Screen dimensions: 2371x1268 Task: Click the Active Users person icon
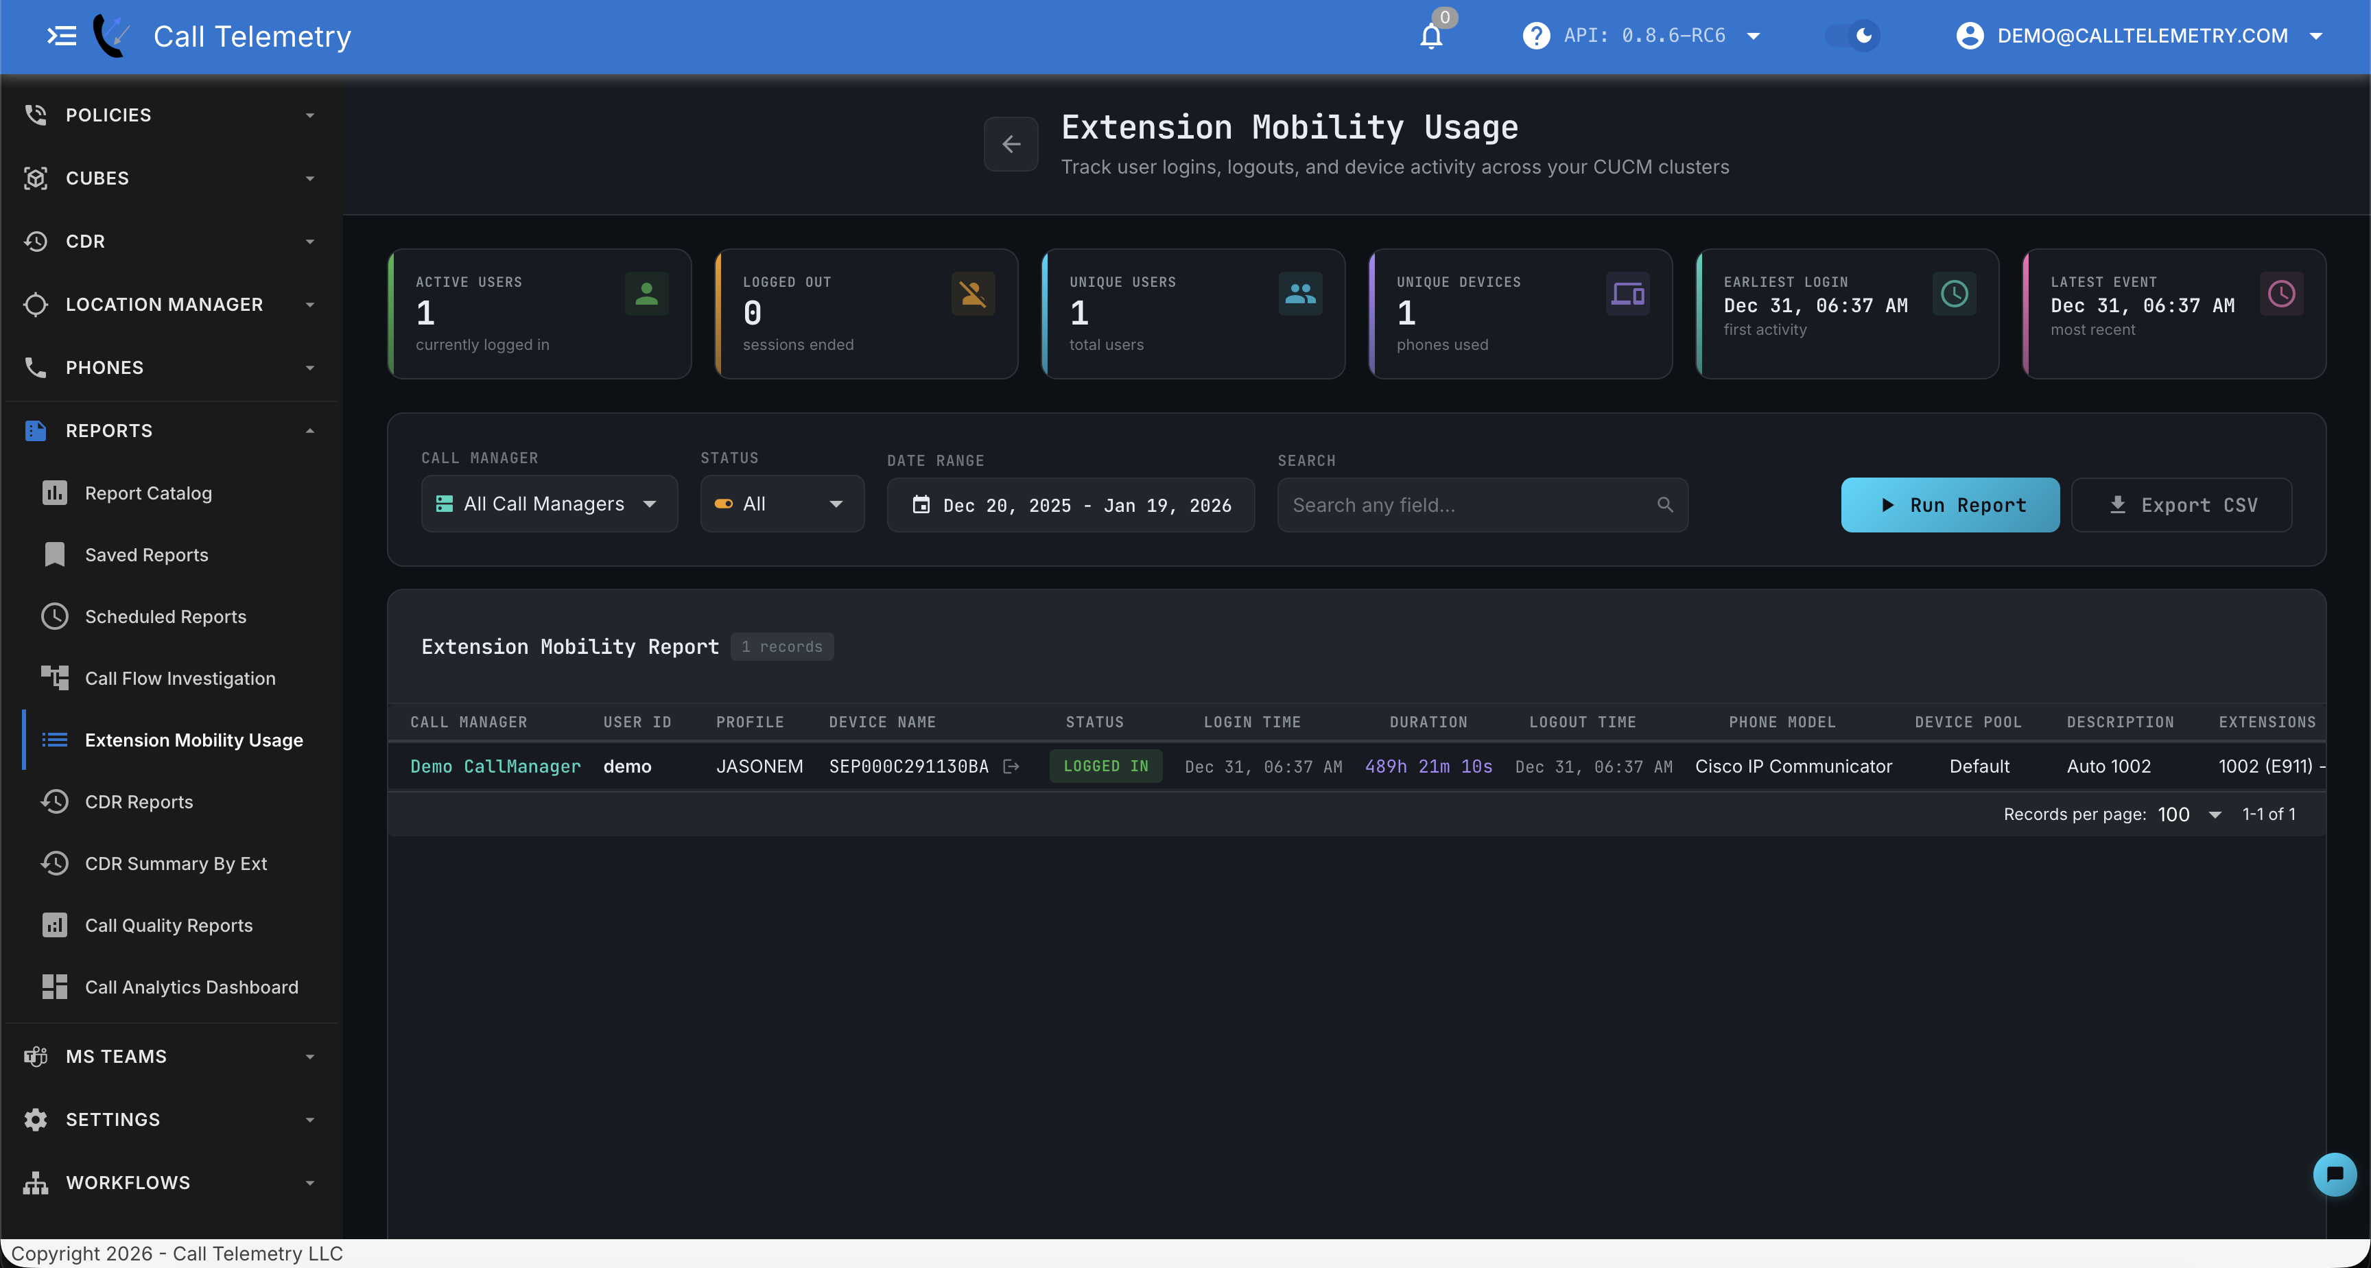pyautogui.click(x=646, y=293)
